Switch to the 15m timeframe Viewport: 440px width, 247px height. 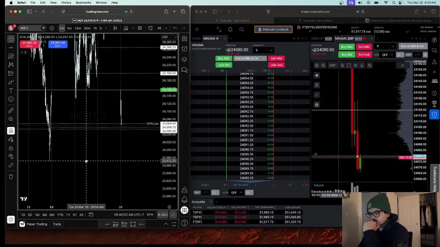[x=78, y=28]
